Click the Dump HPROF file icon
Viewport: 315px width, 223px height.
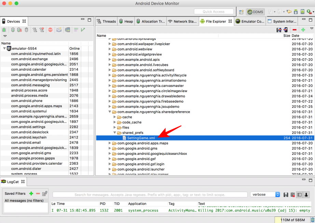(x=20, y=30)
